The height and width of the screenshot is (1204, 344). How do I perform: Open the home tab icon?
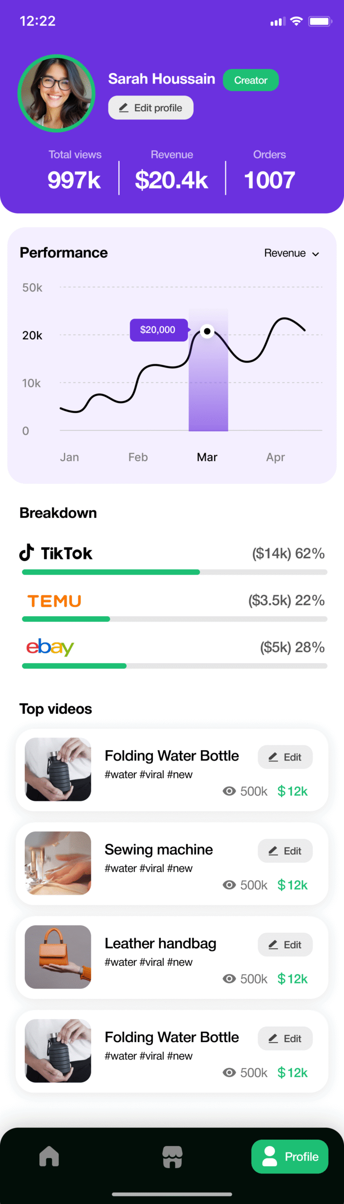click(x=49, y=1156)
